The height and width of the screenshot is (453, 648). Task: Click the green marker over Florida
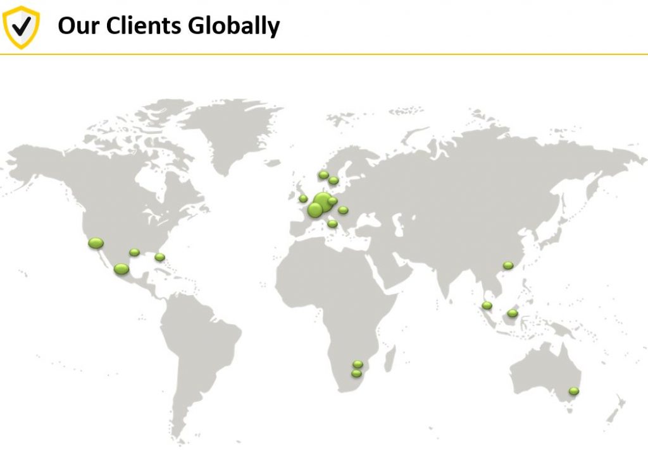160,257
